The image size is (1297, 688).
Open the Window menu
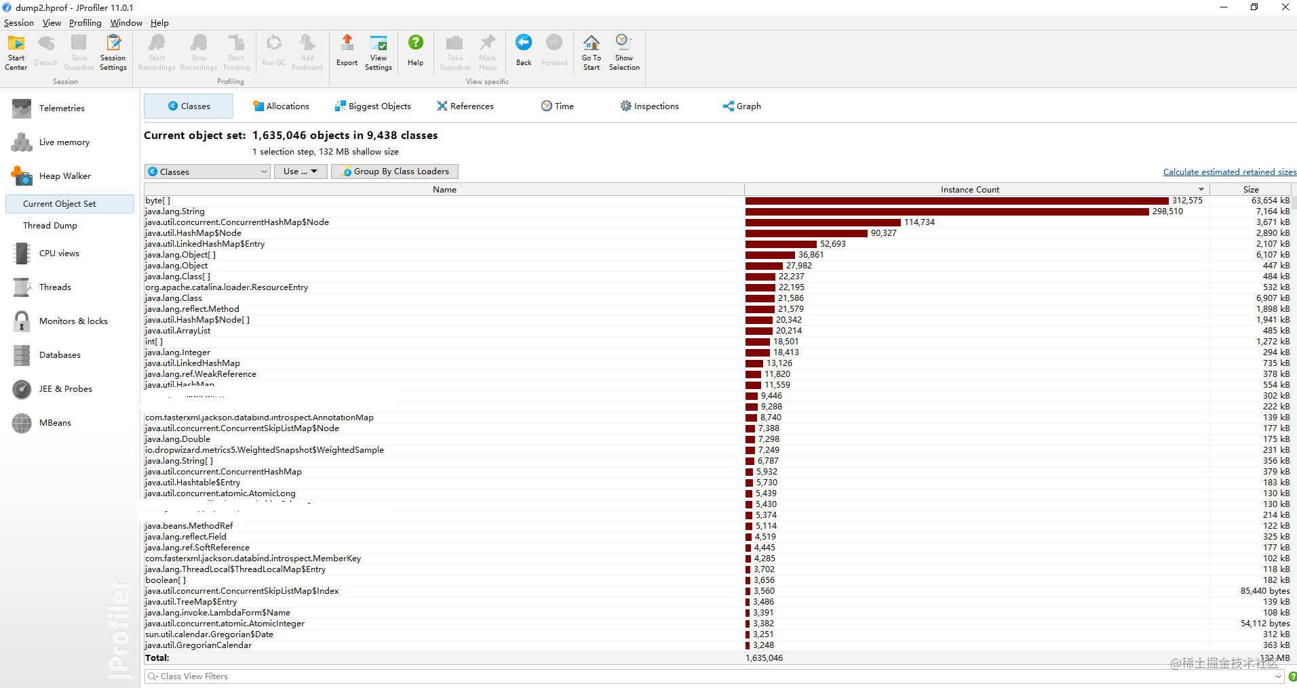126,22
